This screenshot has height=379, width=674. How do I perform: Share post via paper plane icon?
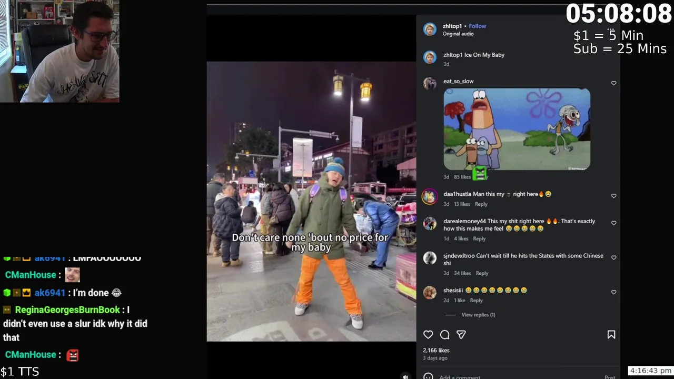click(x=461, y=335)
